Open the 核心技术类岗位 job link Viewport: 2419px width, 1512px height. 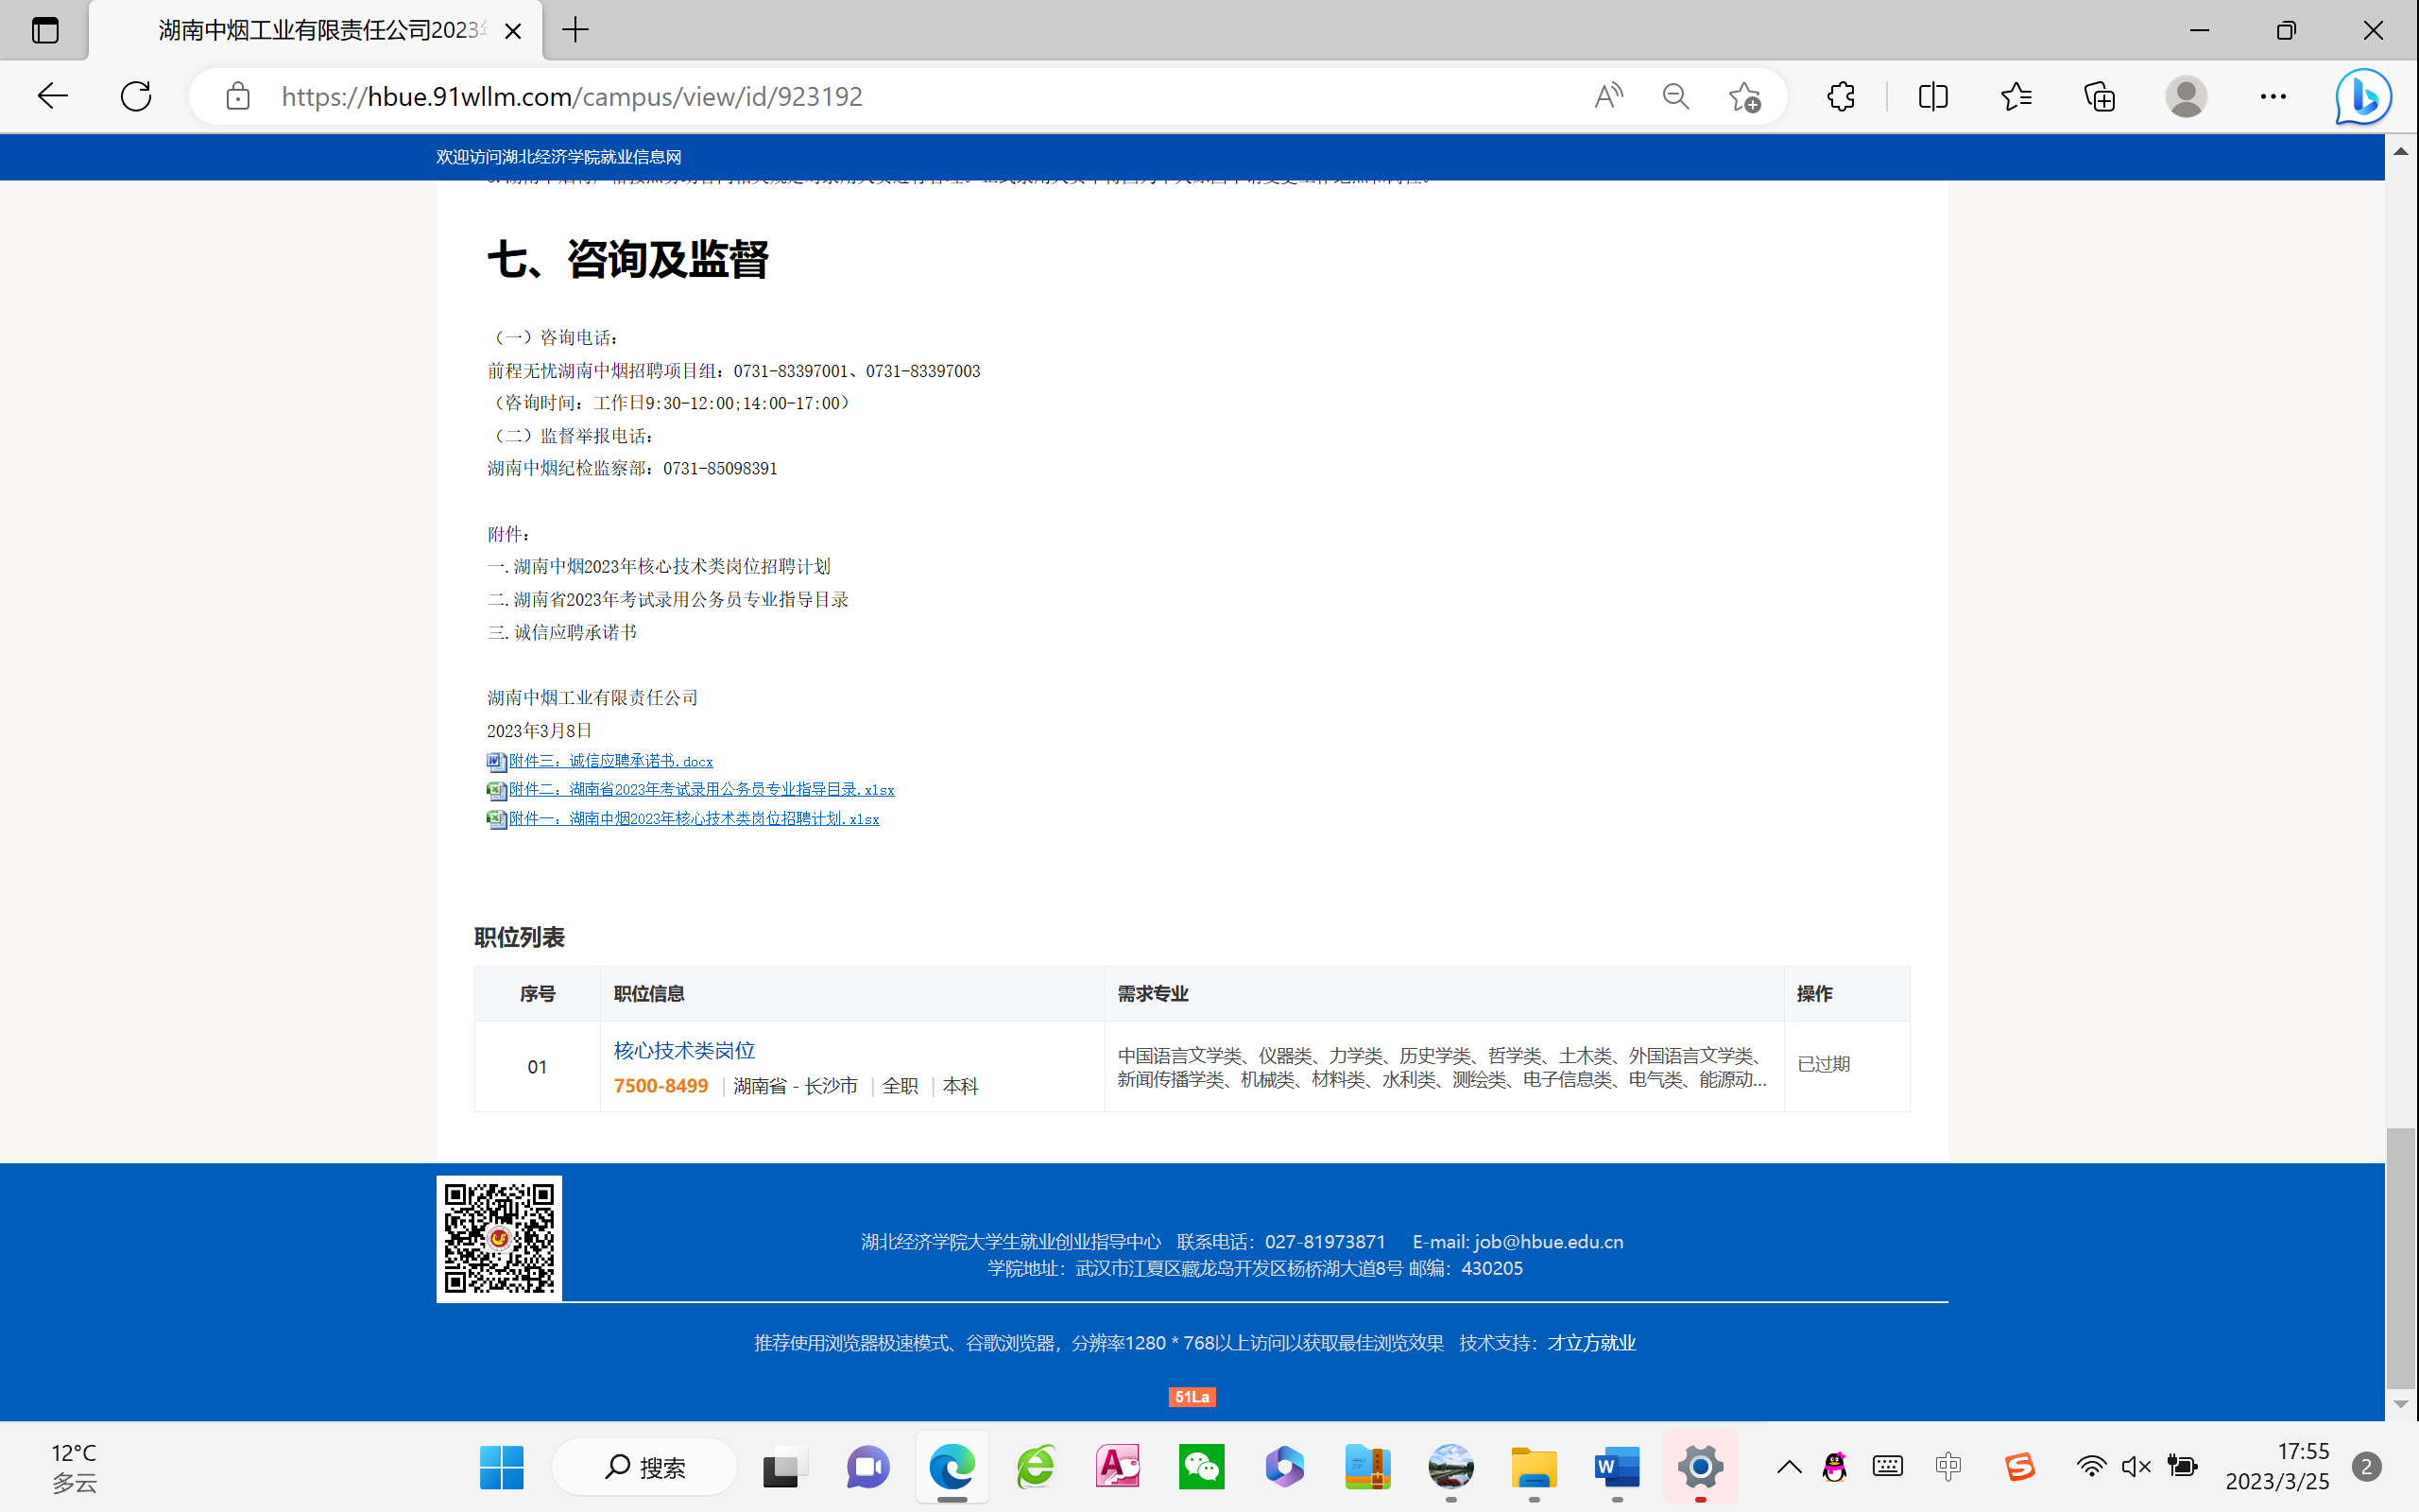684,1050
